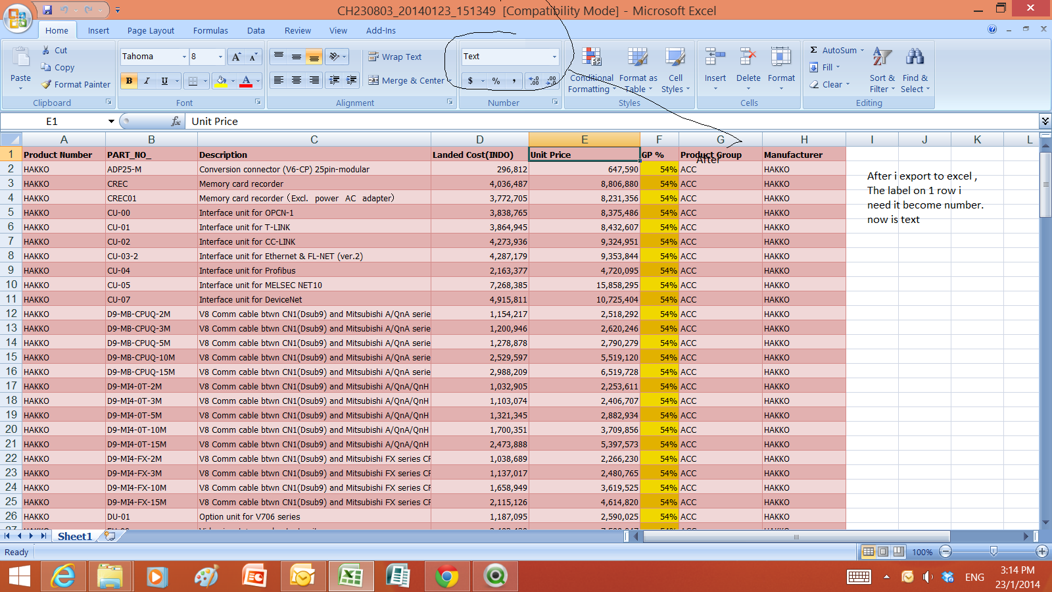Click the Insert Worksheet tab icon
Image resolution: width=1052 pixels, height=592 pixels.
tap(110, 536)
